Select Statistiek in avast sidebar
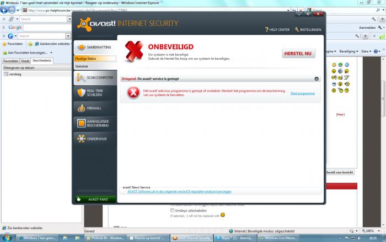This screenshot has height=242, width=386. click(x=82, y=66)
